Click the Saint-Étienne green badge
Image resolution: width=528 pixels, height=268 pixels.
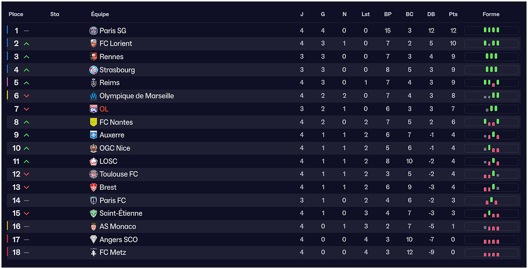tap(93, 214)
